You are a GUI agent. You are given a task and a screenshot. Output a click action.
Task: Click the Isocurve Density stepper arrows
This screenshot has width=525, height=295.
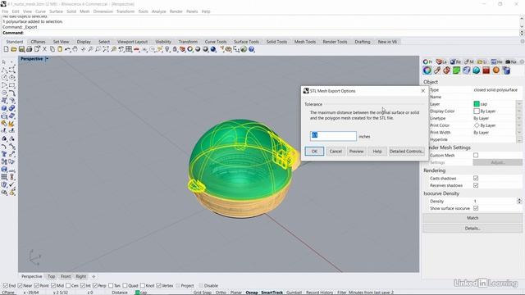click(519, 201)
